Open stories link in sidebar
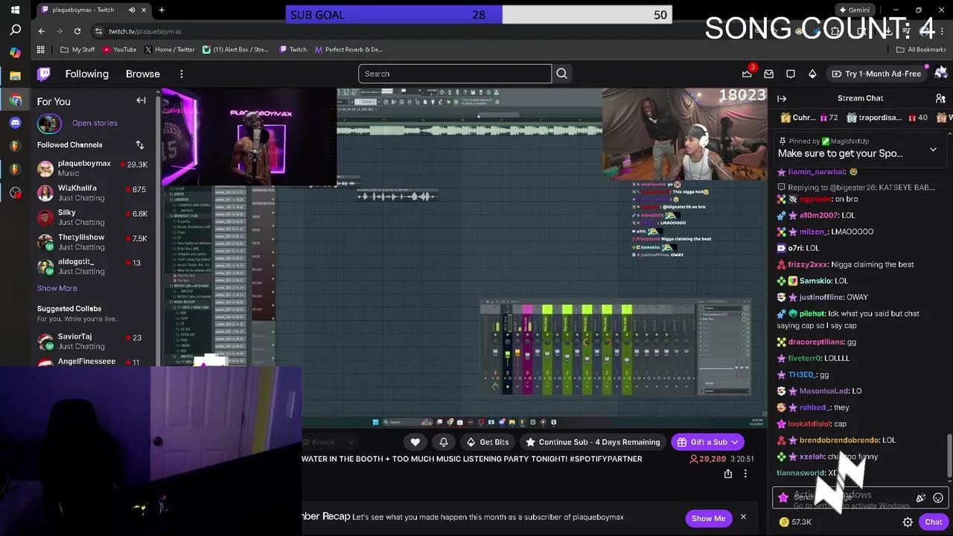The width and height of the screenshot is (953, 536). click(x=95, y=123)
